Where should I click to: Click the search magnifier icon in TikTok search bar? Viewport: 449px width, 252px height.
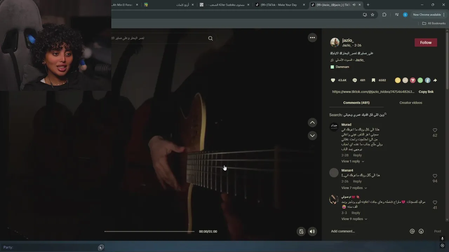210,38
